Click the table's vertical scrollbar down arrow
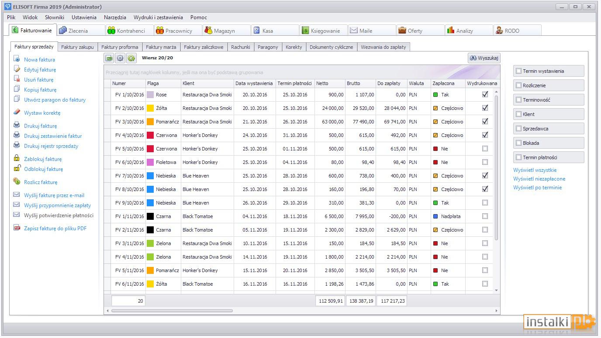601x338 pixels. coord(496,290)
